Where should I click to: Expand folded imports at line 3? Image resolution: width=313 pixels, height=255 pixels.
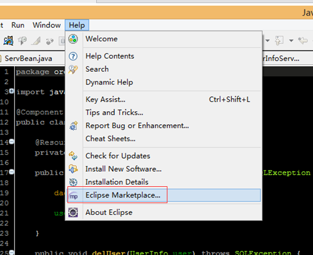12,91
